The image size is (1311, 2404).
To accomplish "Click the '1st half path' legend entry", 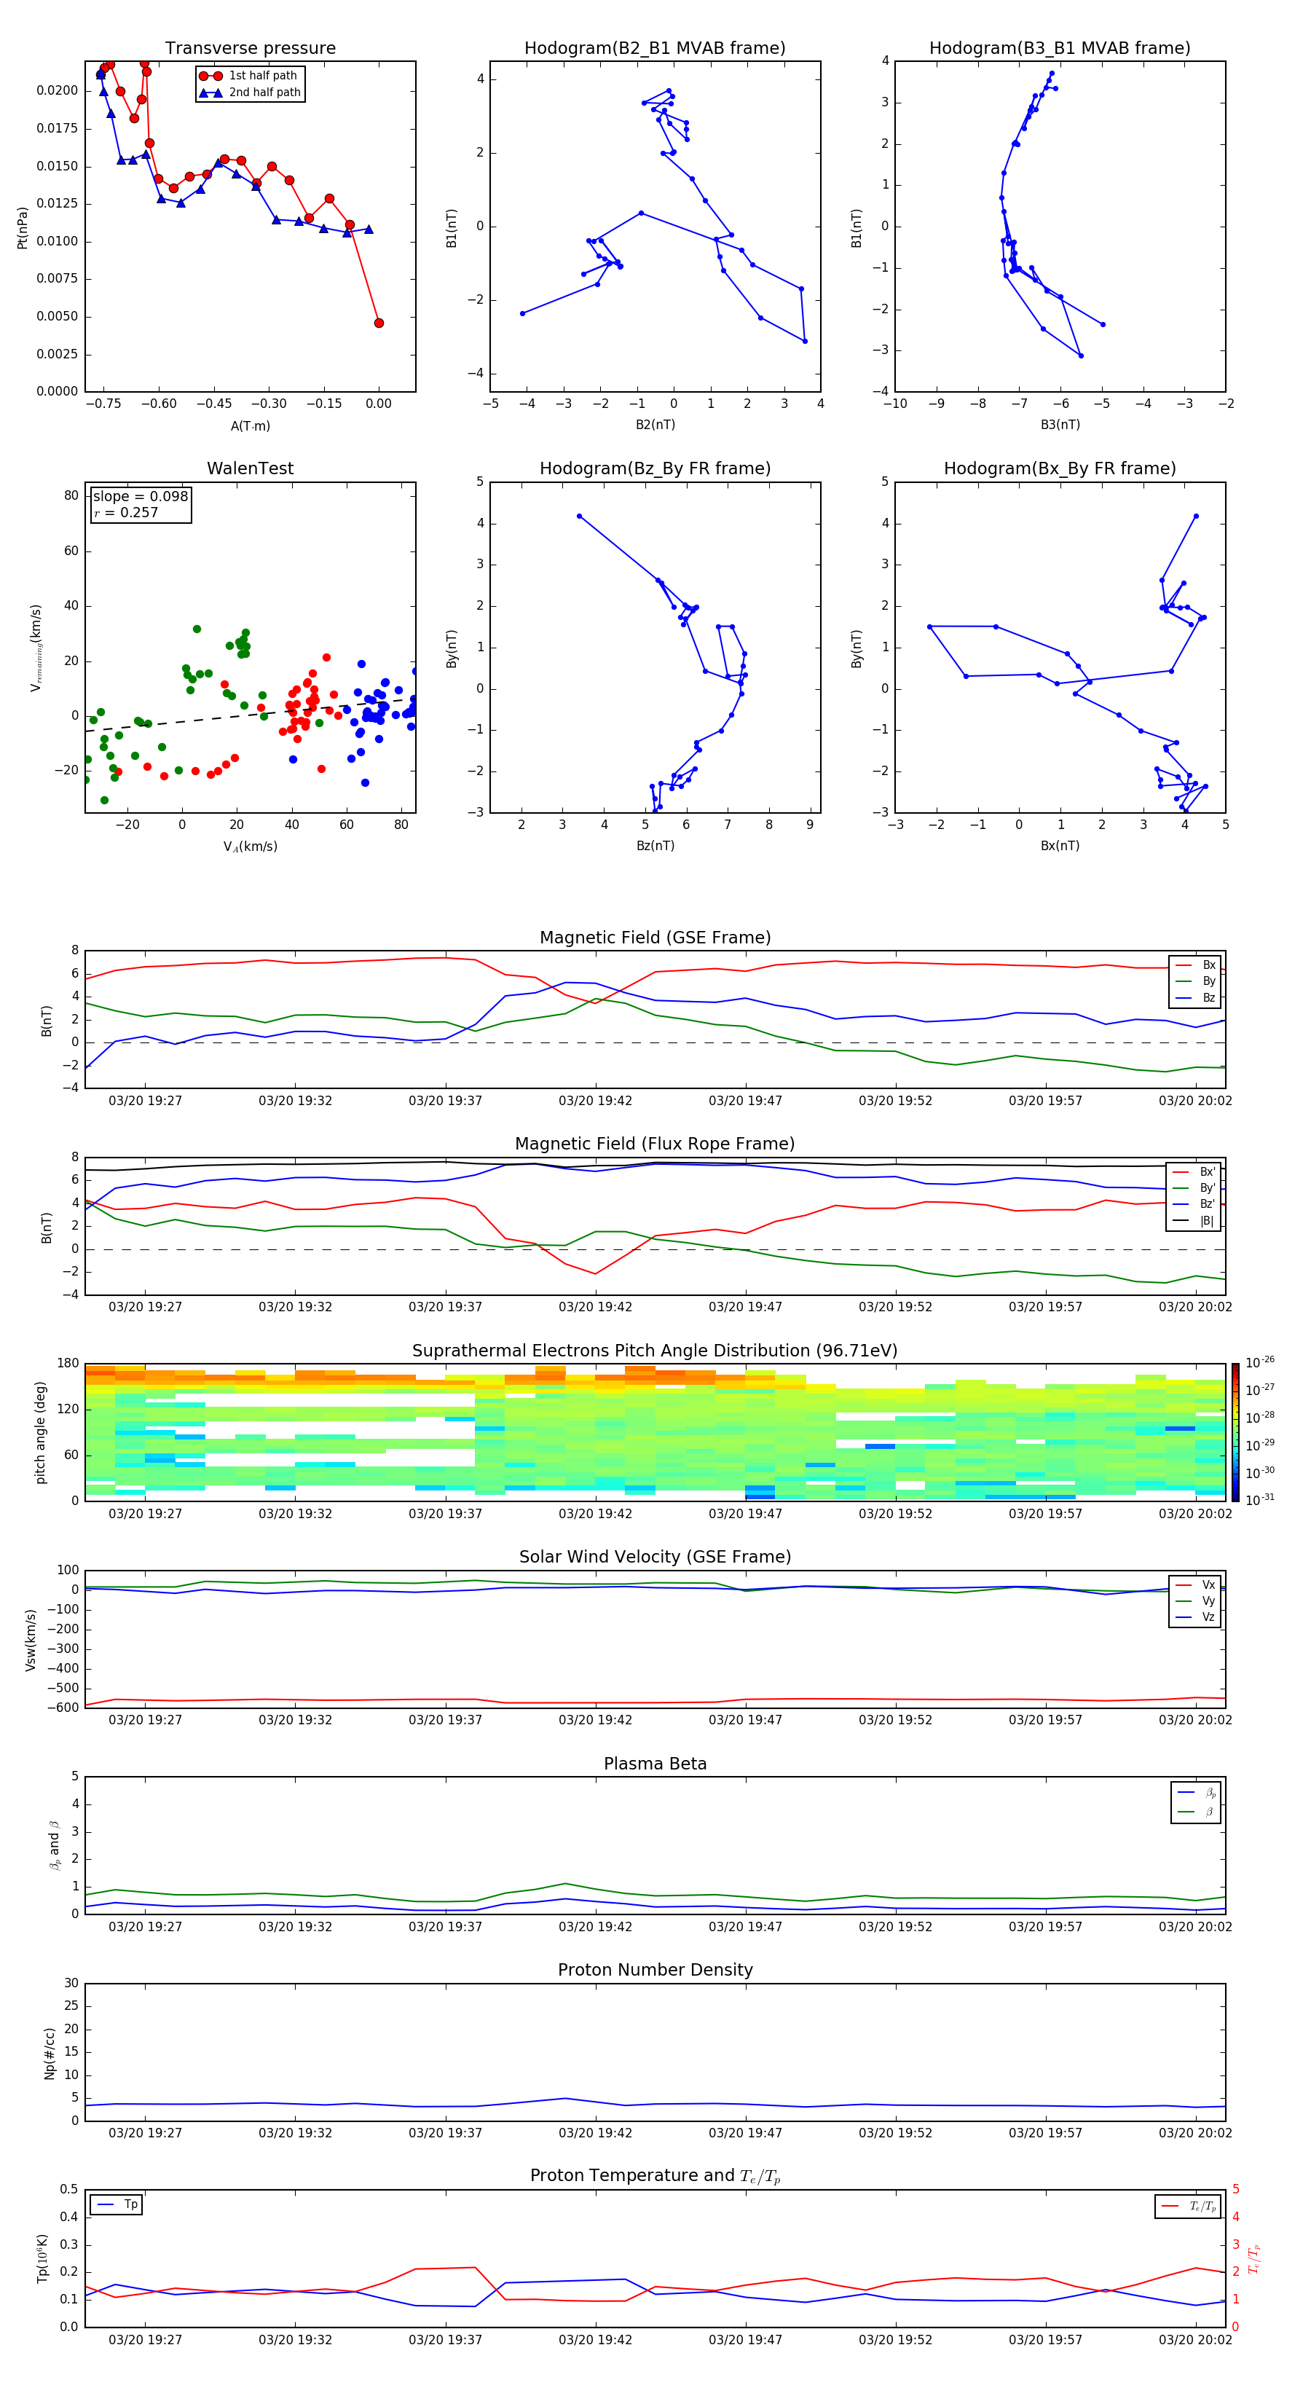I will pos(249,76).
